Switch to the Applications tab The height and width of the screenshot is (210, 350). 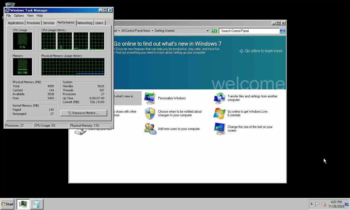tap(16, 23)
